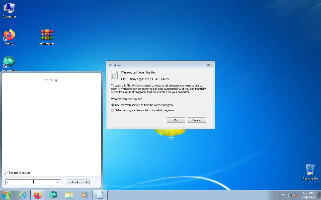Cancel the Windows open file dialog
Viewport: 321px width, 200px height.
pyautogui.click(x=197, y=120)
